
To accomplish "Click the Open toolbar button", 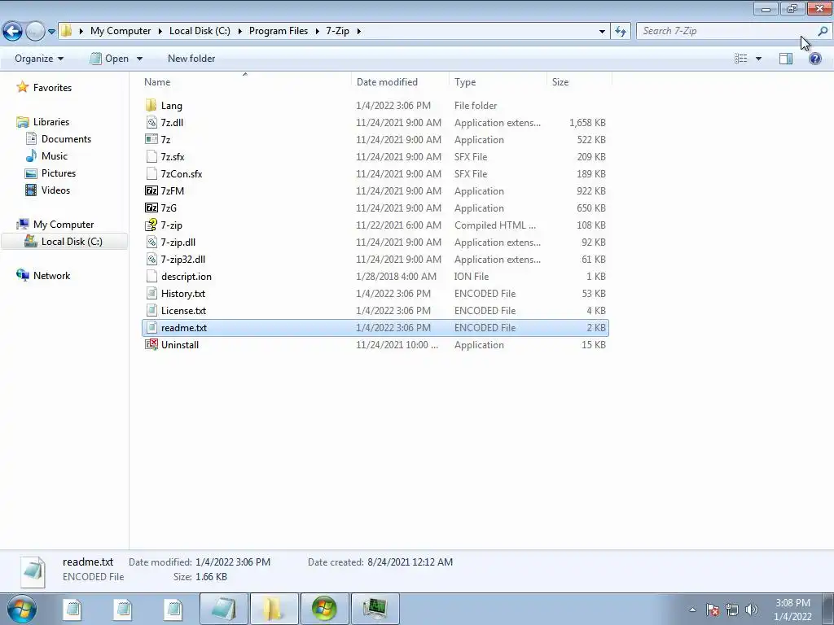I will pyautogui.click(x=110, y=59).
